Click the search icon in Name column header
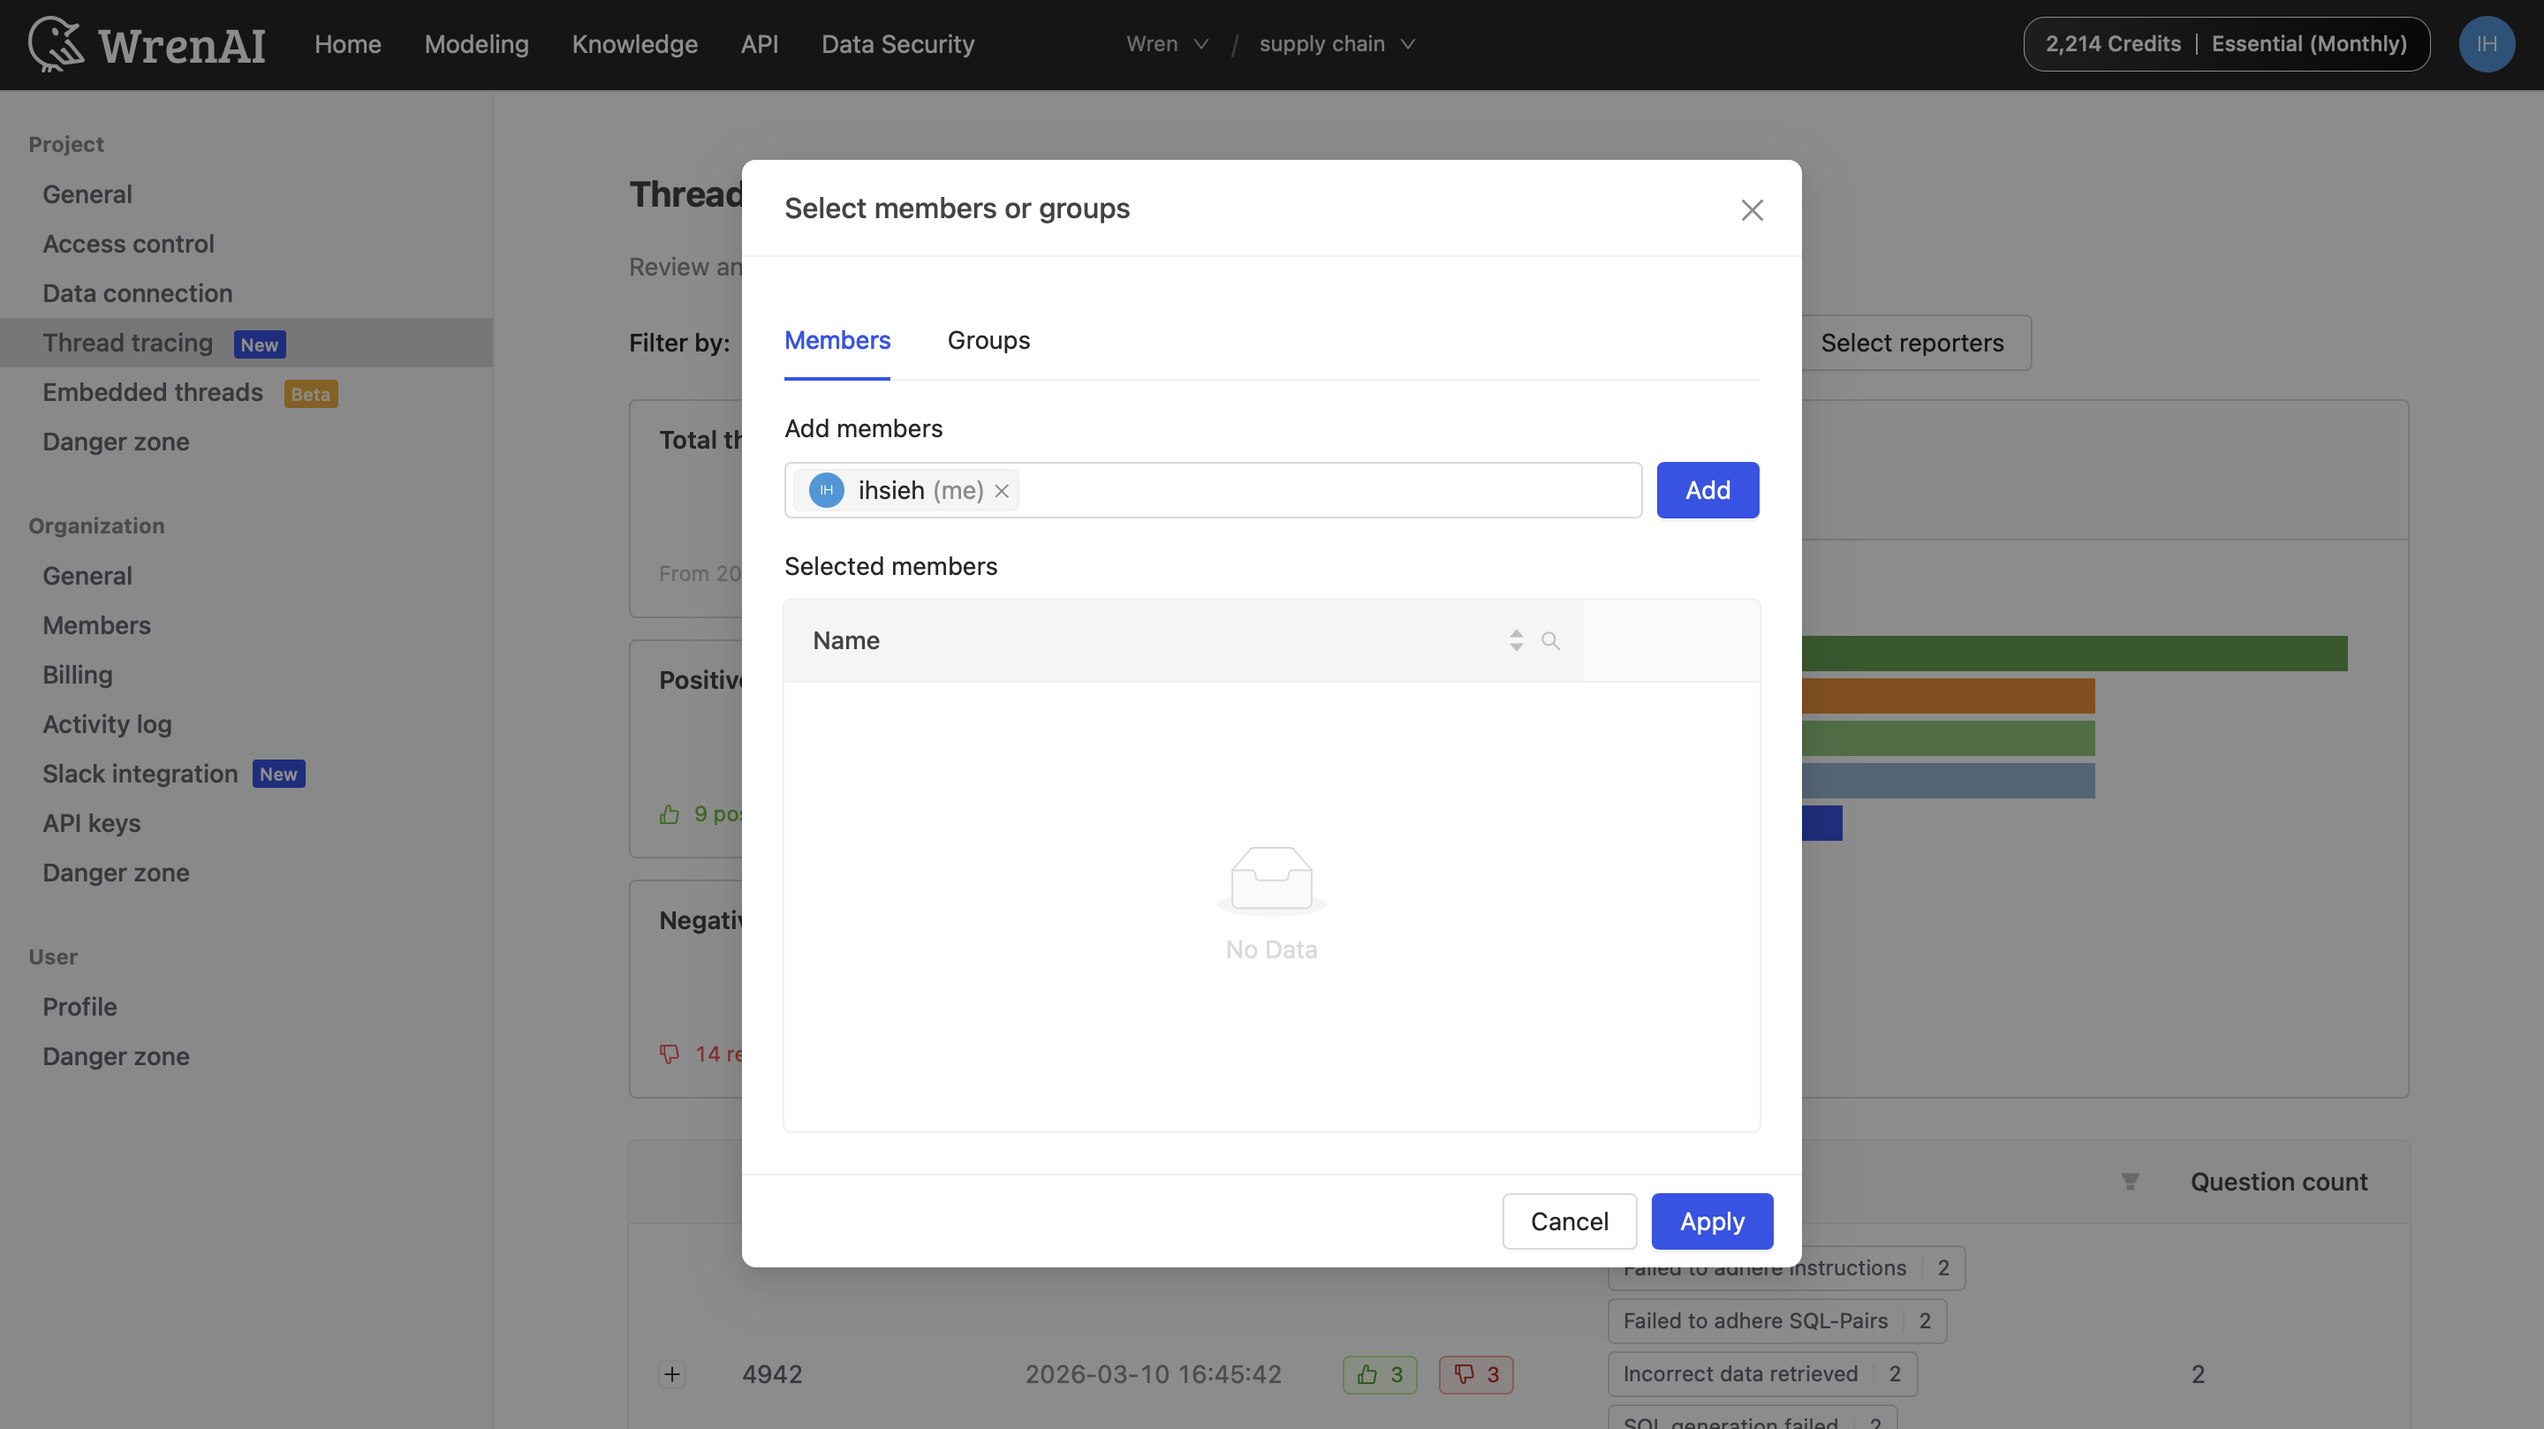The width and height of the screenshot is (2544, 1429). (1549, 640)
